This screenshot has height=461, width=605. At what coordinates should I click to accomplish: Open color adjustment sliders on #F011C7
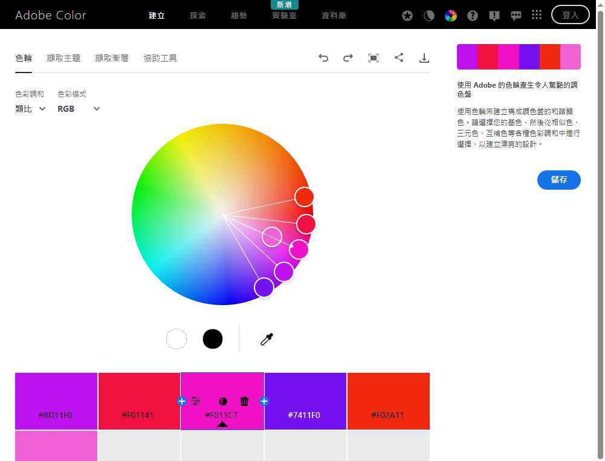pyautogui.click(x=196, y=401)
